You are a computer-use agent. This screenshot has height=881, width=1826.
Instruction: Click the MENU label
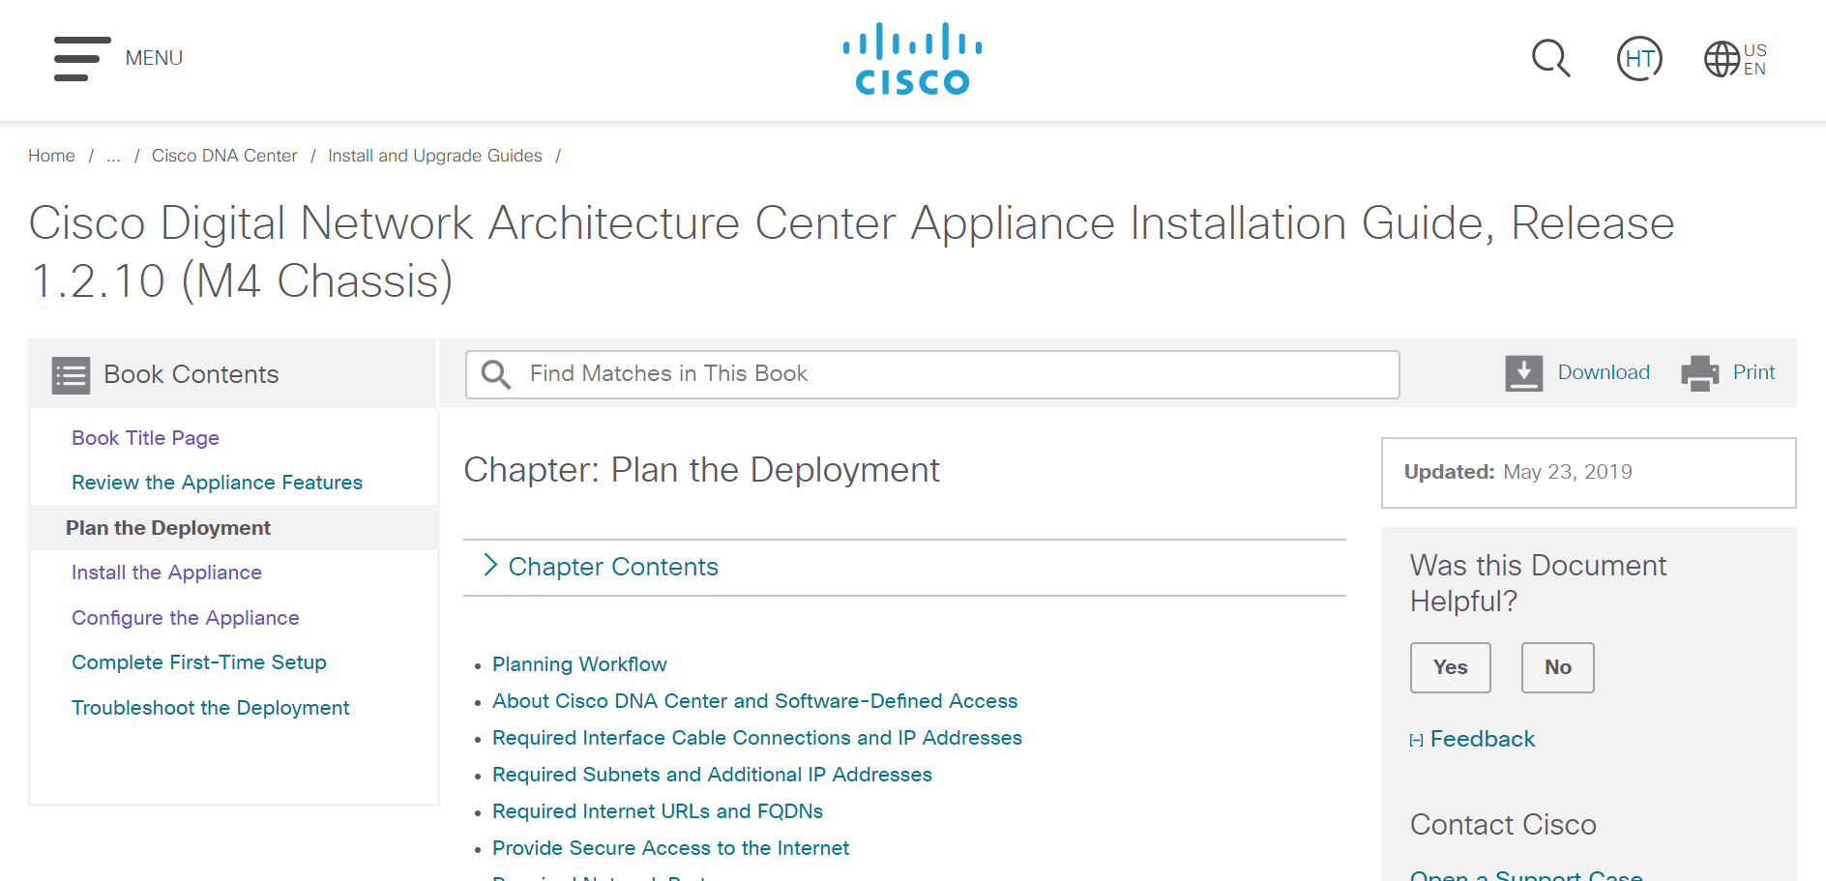click(154, 58)
